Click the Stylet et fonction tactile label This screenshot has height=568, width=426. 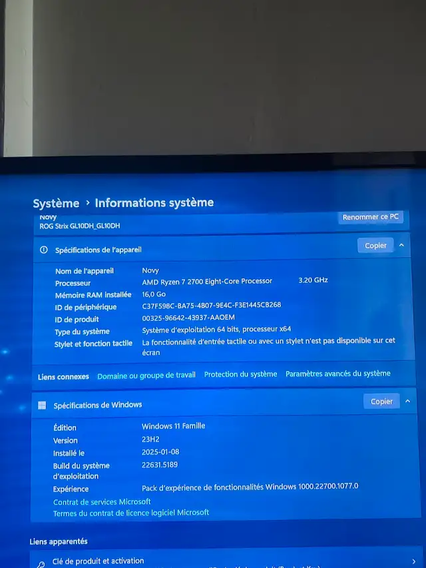(x=93, y=344)
